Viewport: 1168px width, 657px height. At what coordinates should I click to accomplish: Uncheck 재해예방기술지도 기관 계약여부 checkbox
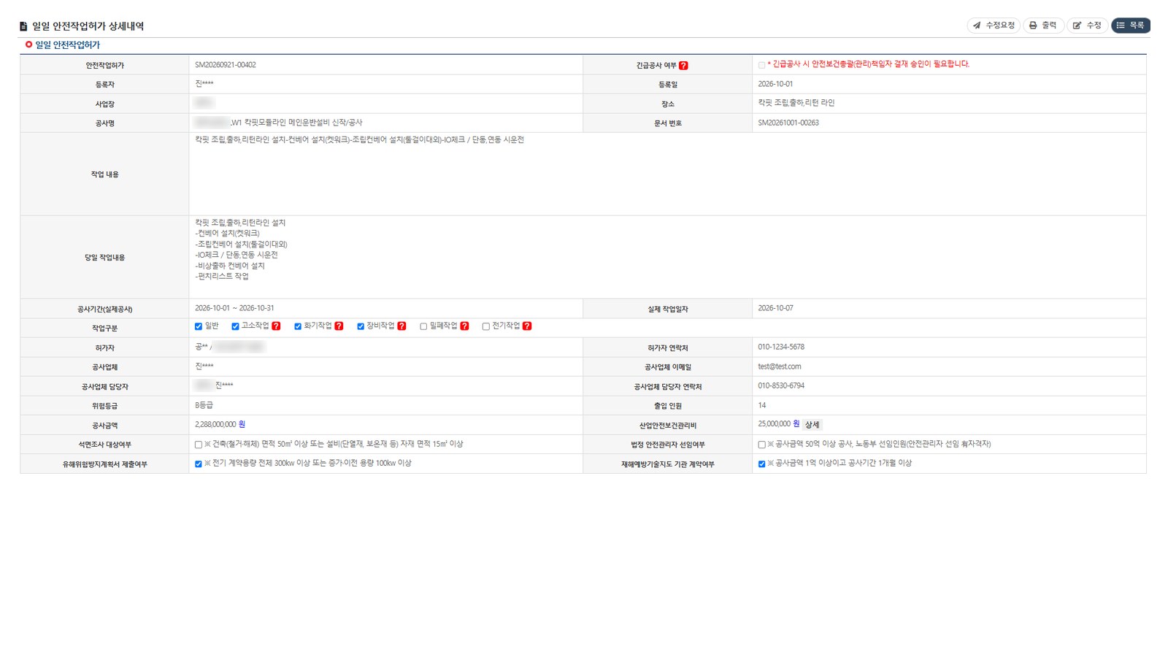coord(761,464)
